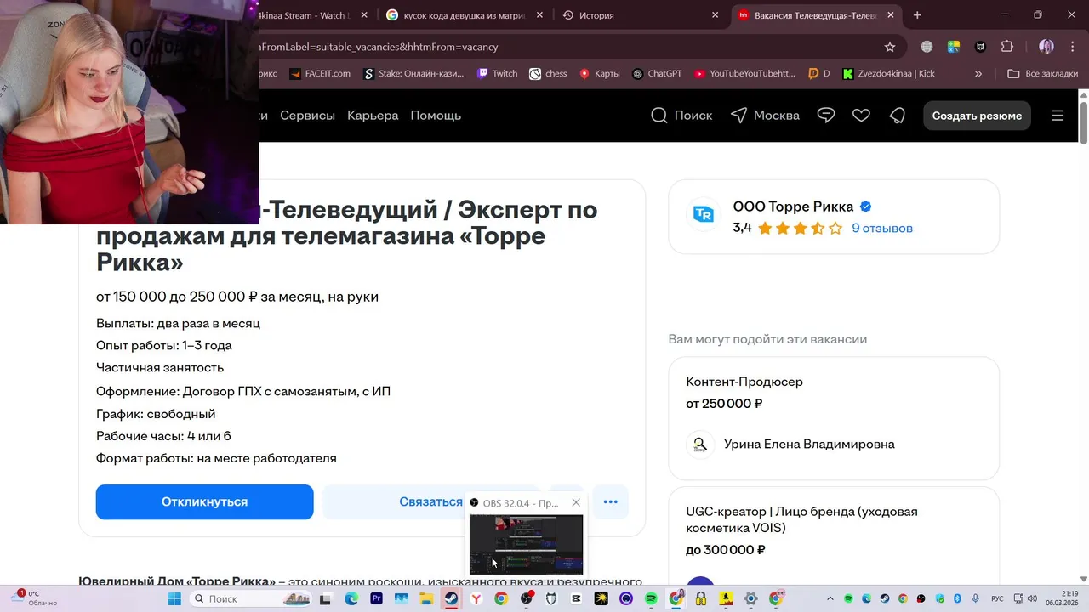The image size is (1089, 612).
Task: Open the Москва region selector
Action: pyautogui.click(x=765, y=116)
